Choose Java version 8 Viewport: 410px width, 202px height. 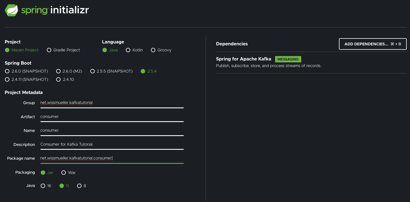tap(79, 186)
